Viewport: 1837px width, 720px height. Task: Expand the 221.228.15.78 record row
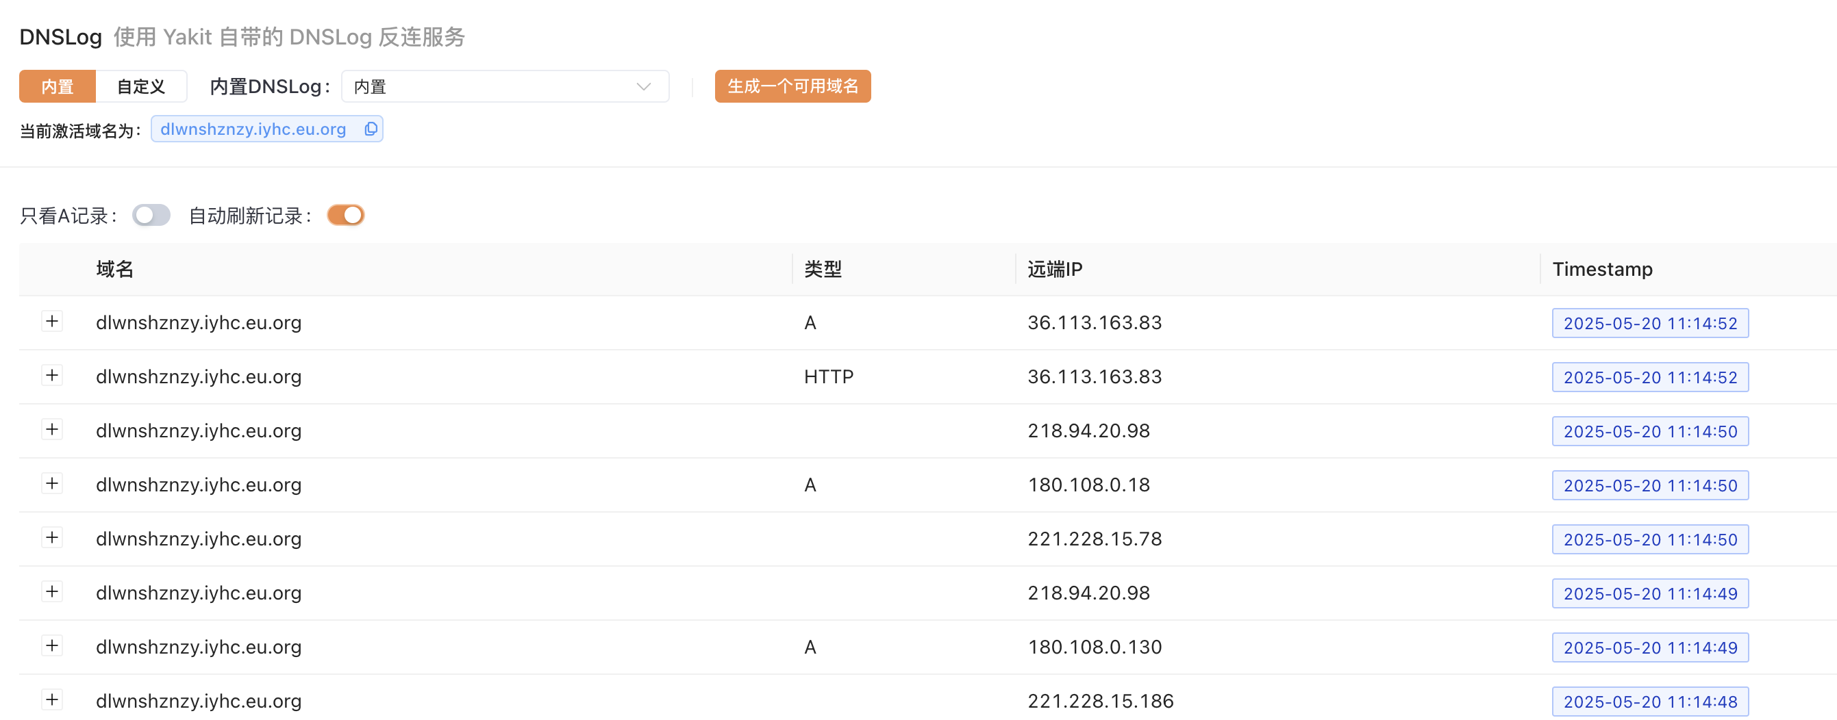tap(52, 538)
